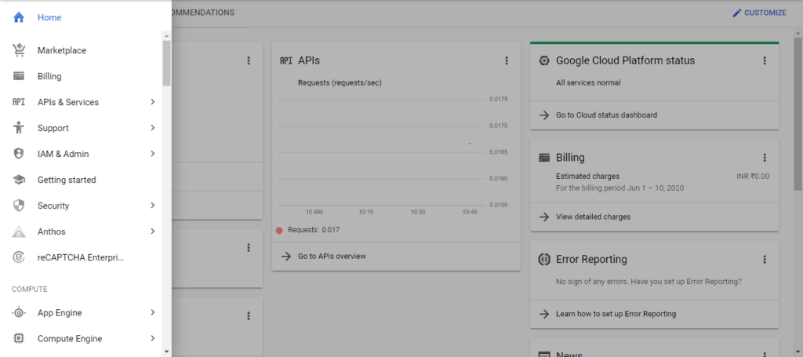Click the COMPUTE section heading
803x357 pixels.
30,290
